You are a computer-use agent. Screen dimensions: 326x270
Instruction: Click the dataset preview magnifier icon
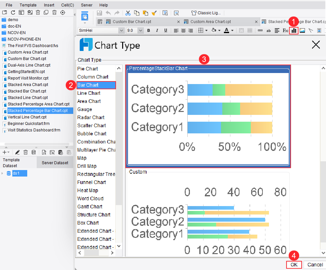[x=44, y=153]
